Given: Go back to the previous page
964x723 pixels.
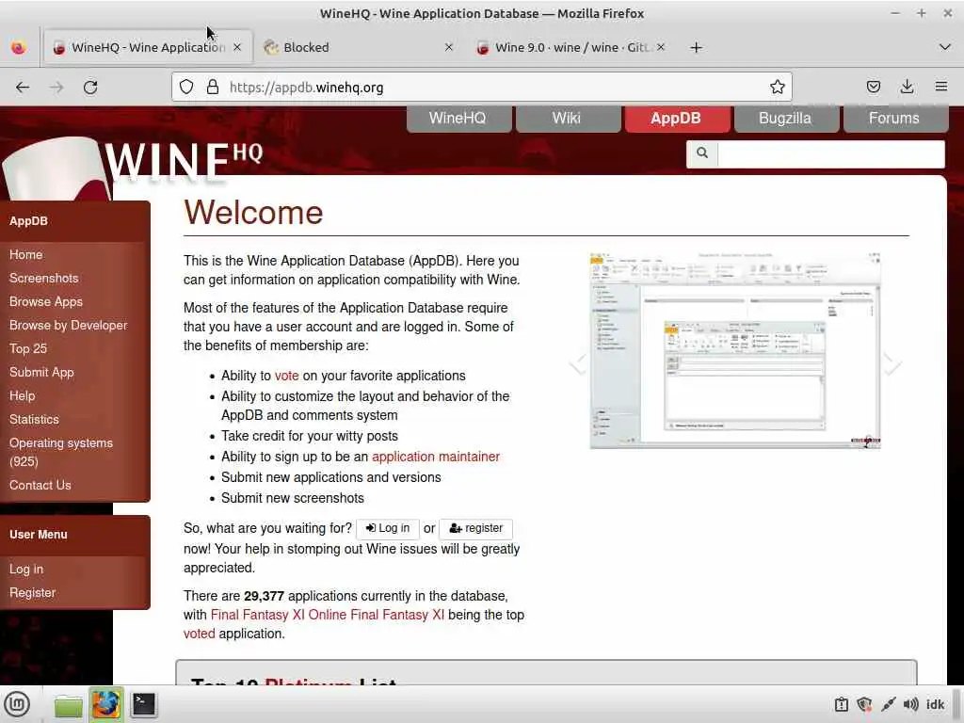Looking at the screenshot, I should coord(23,88).
